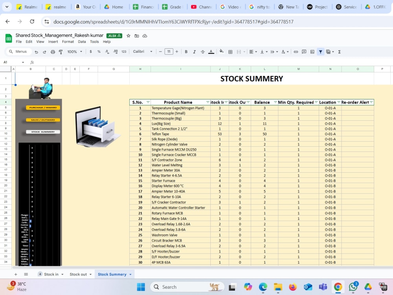
Task: Open the Data menu
Action: pyautogui.click(x=82, y=42)
